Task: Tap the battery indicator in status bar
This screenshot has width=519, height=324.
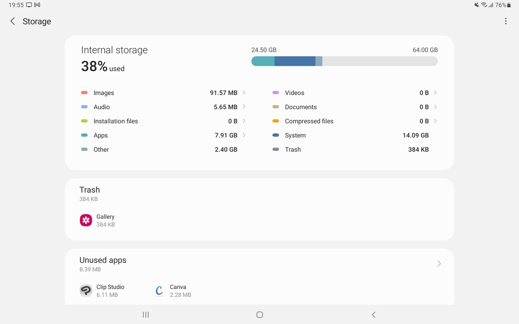Action: tap(509, 5)
